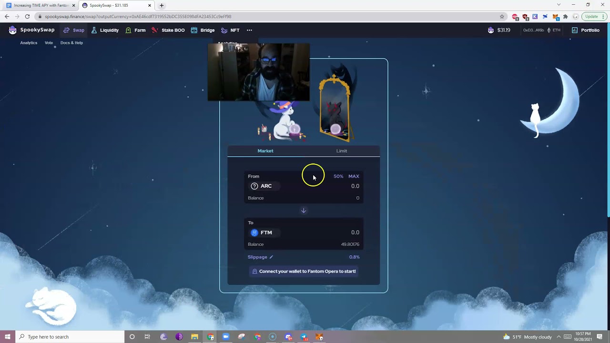Open the Portfolio page
Image resolution: width=610 pixels, height=343 pixels.
point(586,30)
